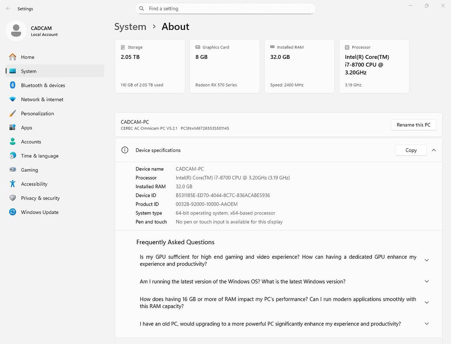Viewport: 451px width, 344px height.
Task: Open Time & language settings
Action: pyautogui.click(x=40, y=156)
